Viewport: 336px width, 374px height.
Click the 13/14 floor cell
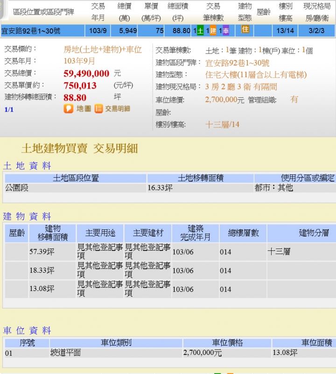click(x=285, y=31)
